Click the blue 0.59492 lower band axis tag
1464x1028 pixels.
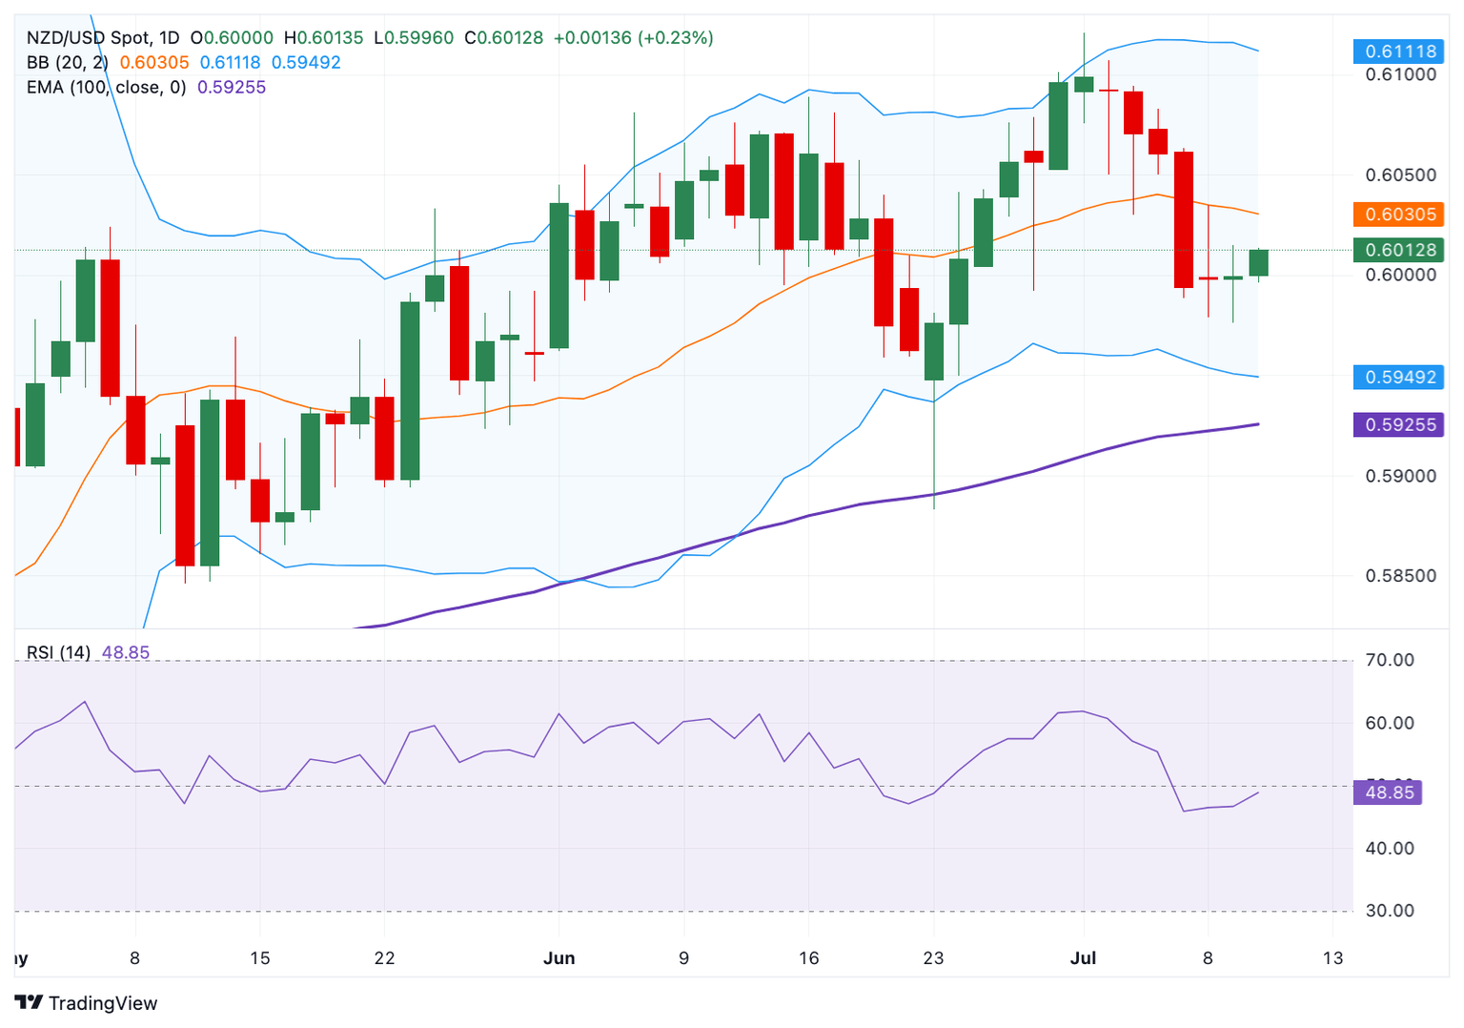[x=1399, y=377]
